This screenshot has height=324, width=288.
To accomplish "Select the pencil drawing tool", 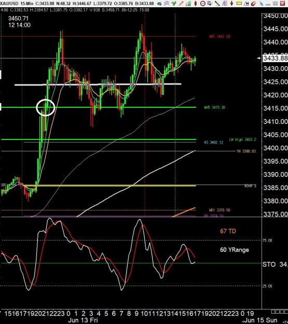I will tap(181, 4).
